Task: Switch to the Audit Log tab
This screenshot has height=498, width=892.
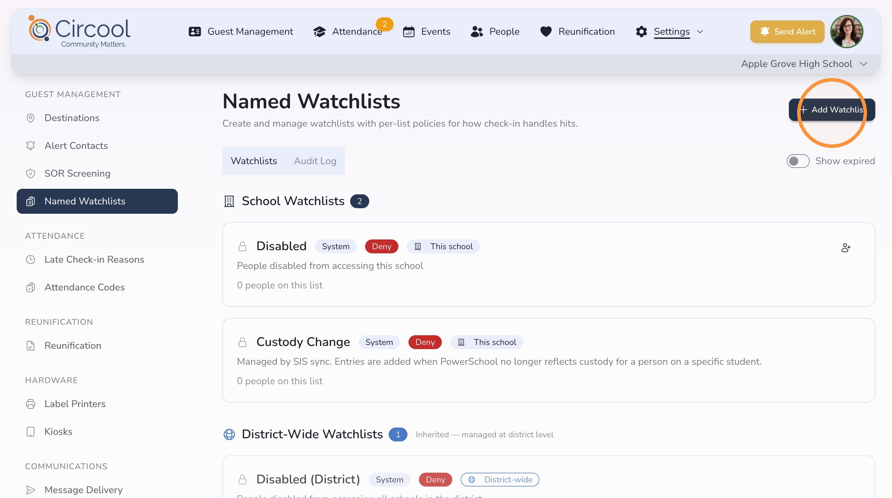Action: coord(315,161)
